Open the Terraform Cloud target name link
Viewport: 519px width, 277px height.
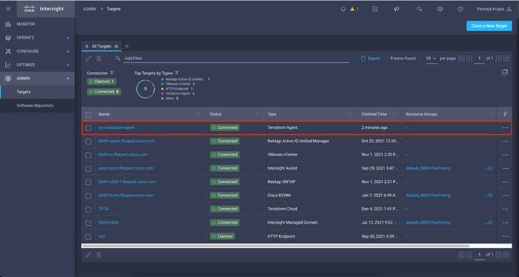[x=103, y=209]
